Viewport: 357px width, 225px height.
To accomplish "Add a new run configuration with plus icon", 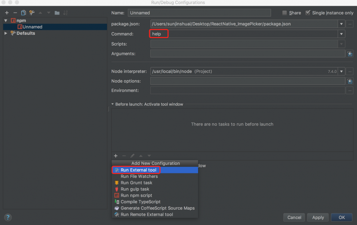I will pos(6,12).
